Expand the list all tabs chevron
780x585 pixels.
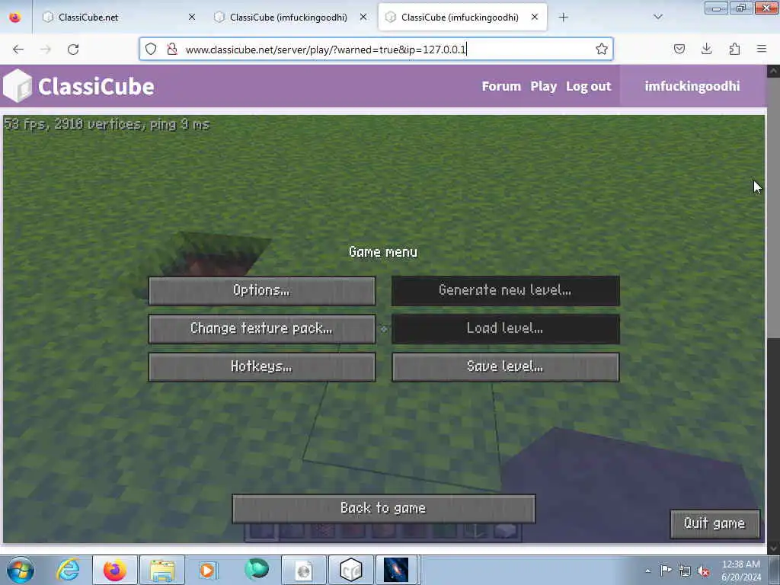tap(657, 17)
